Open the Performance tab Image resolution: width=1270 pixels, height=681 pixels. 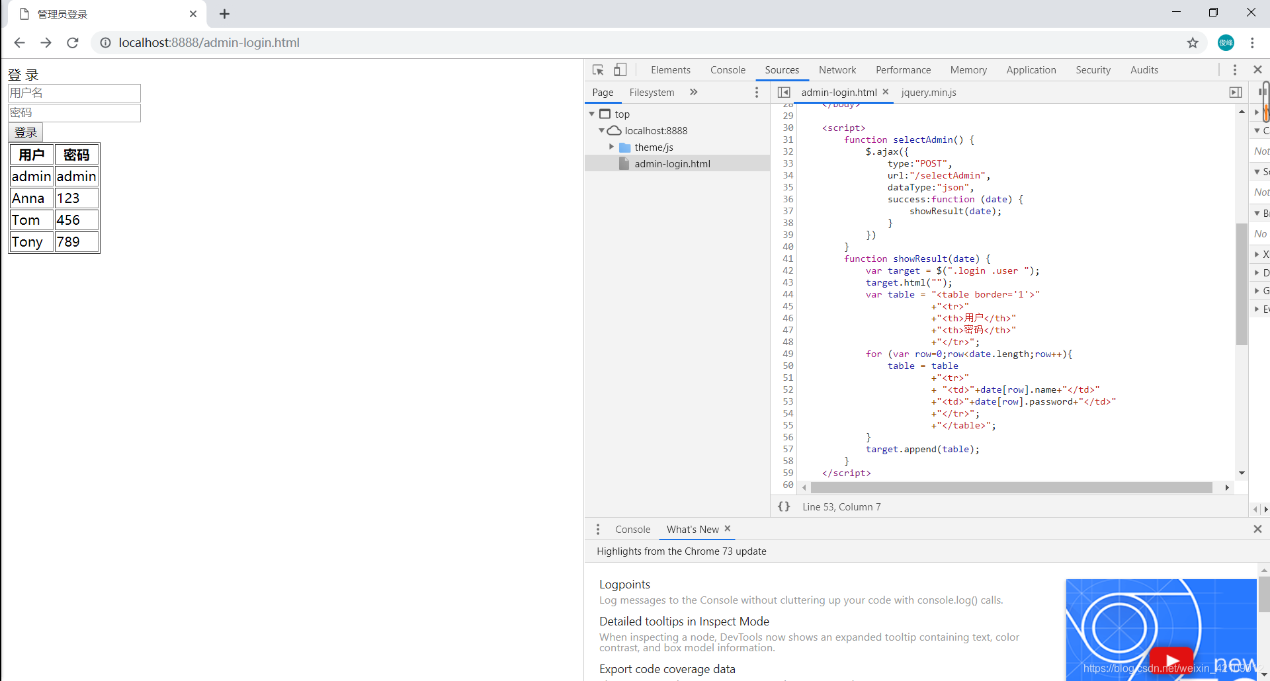click(903, 70)
